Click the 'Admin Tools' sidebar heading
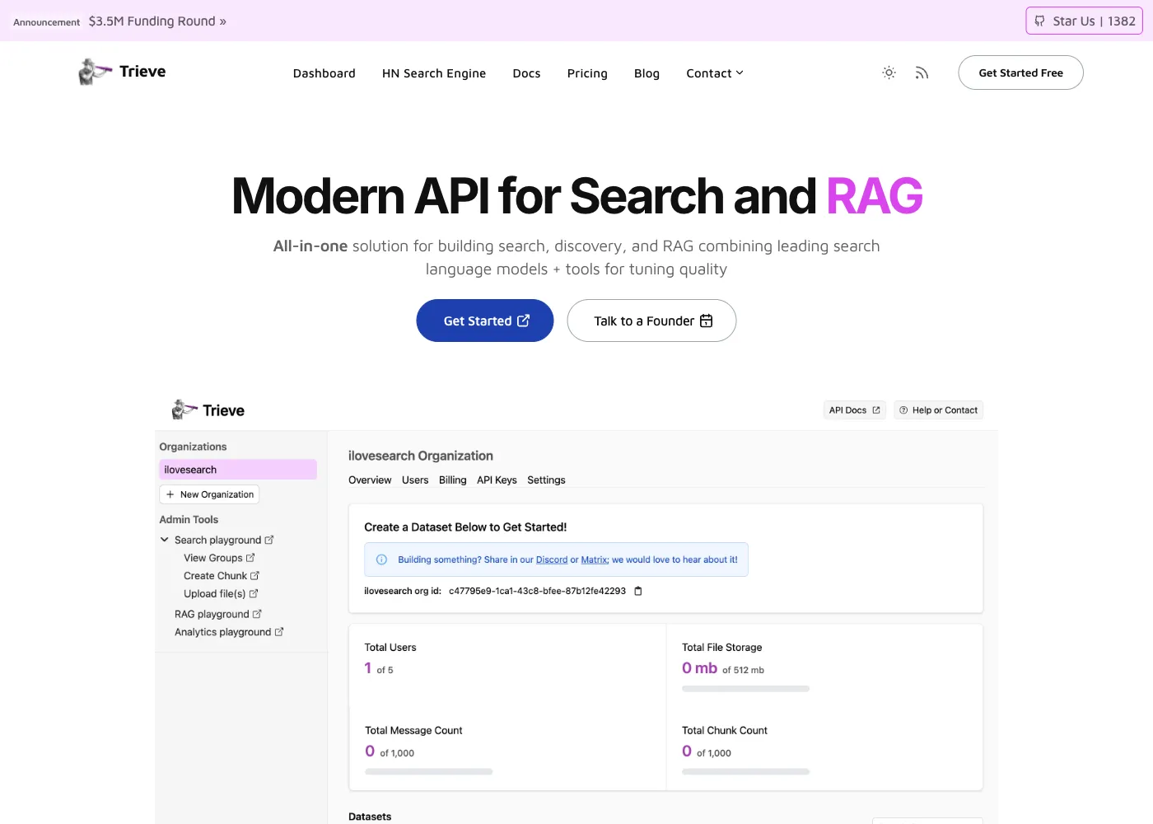Image resolution: width=1153 pixels, height=824 pixels. (189, 520)
